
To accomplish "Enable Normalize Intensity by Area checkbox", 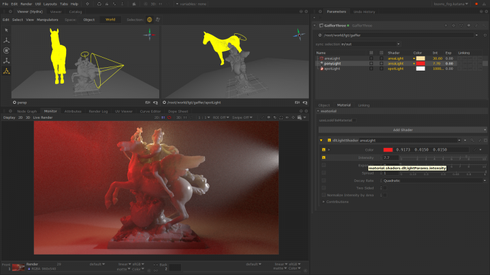I will (384, 195).
